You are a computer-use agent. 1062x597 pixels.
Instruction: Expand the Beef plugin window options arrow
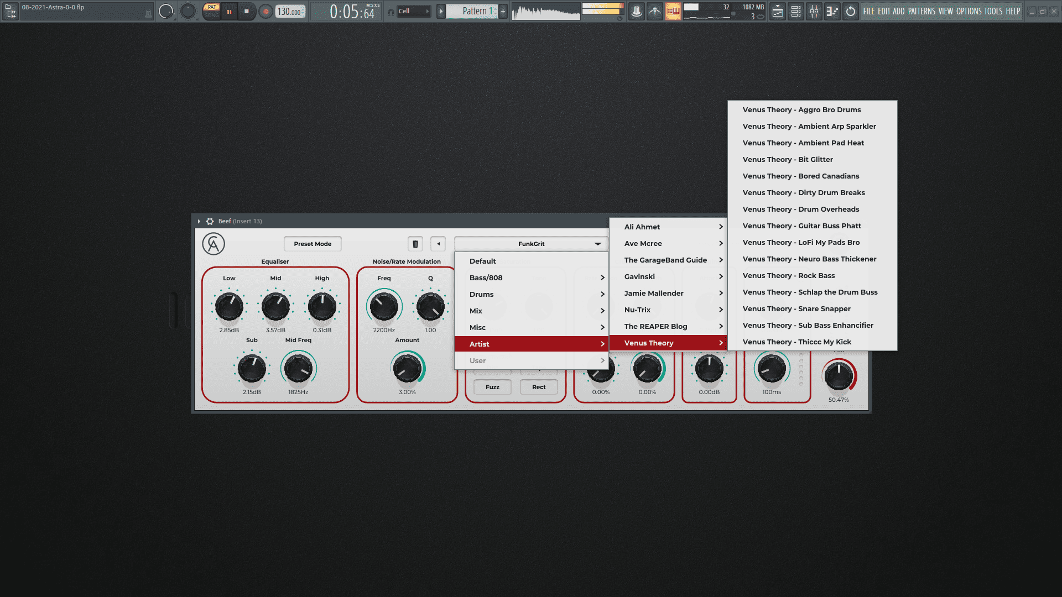[199, 221]
